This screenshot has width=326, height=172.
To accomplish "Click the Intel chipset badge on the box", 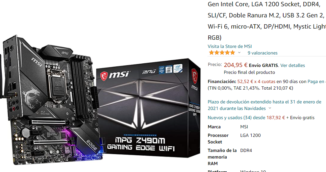I will click(x=162, y=70).
